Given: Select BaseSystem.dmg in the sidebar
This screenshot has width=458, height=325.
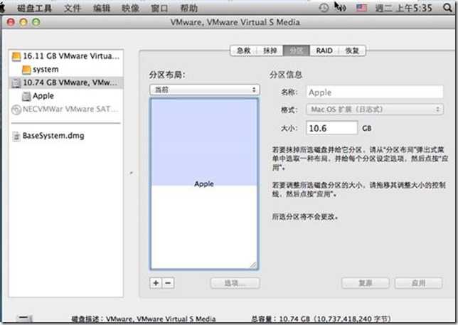Looking at the screenshot, I should 66,136.
